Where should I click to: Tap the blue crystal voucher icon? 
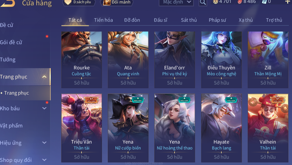264,2
